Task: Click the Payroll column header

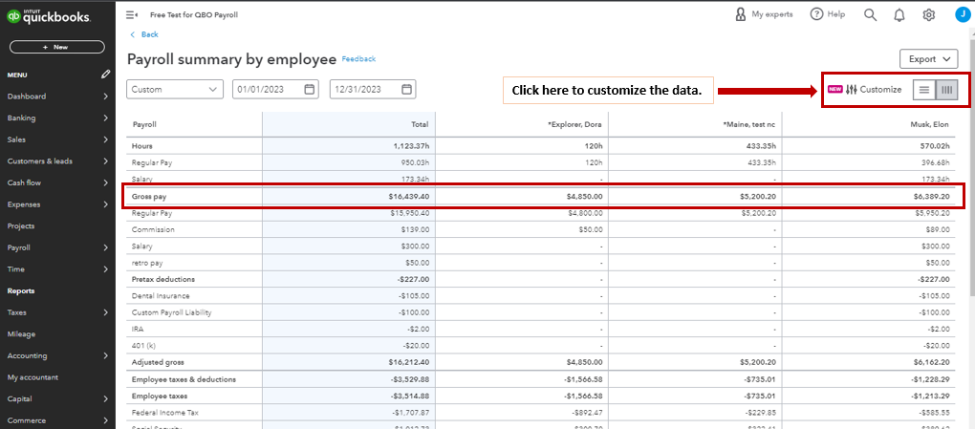Action: [144, 124]
